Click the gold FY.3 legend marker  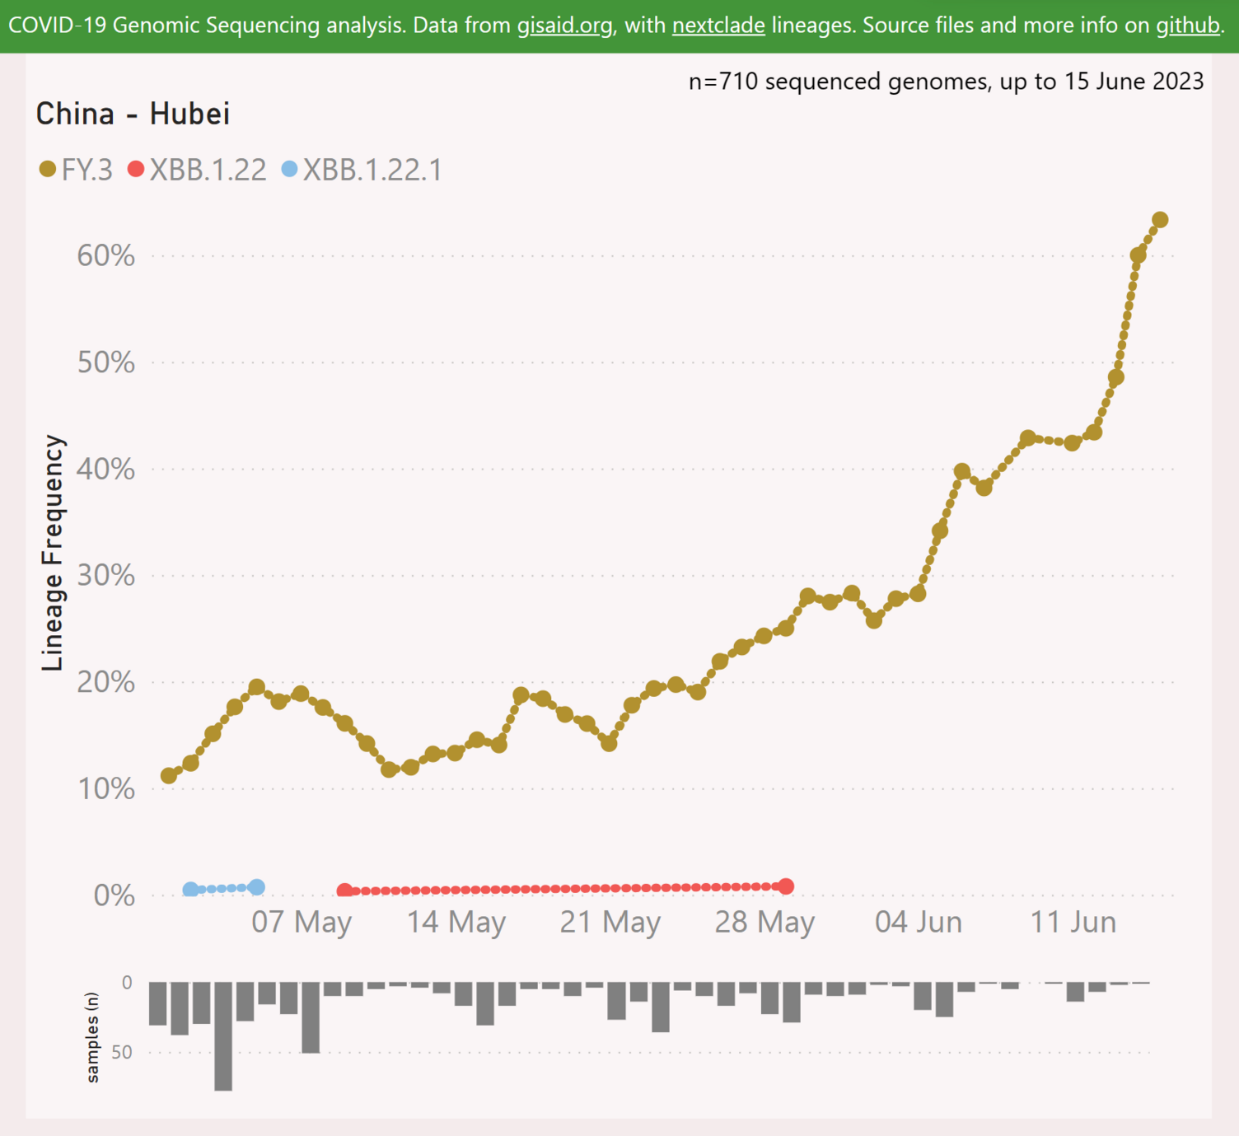(48, 170)
